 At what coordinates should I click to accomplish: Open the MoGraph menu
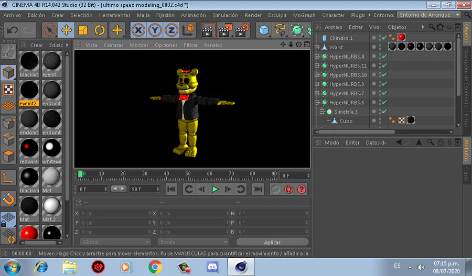point(304,15)
